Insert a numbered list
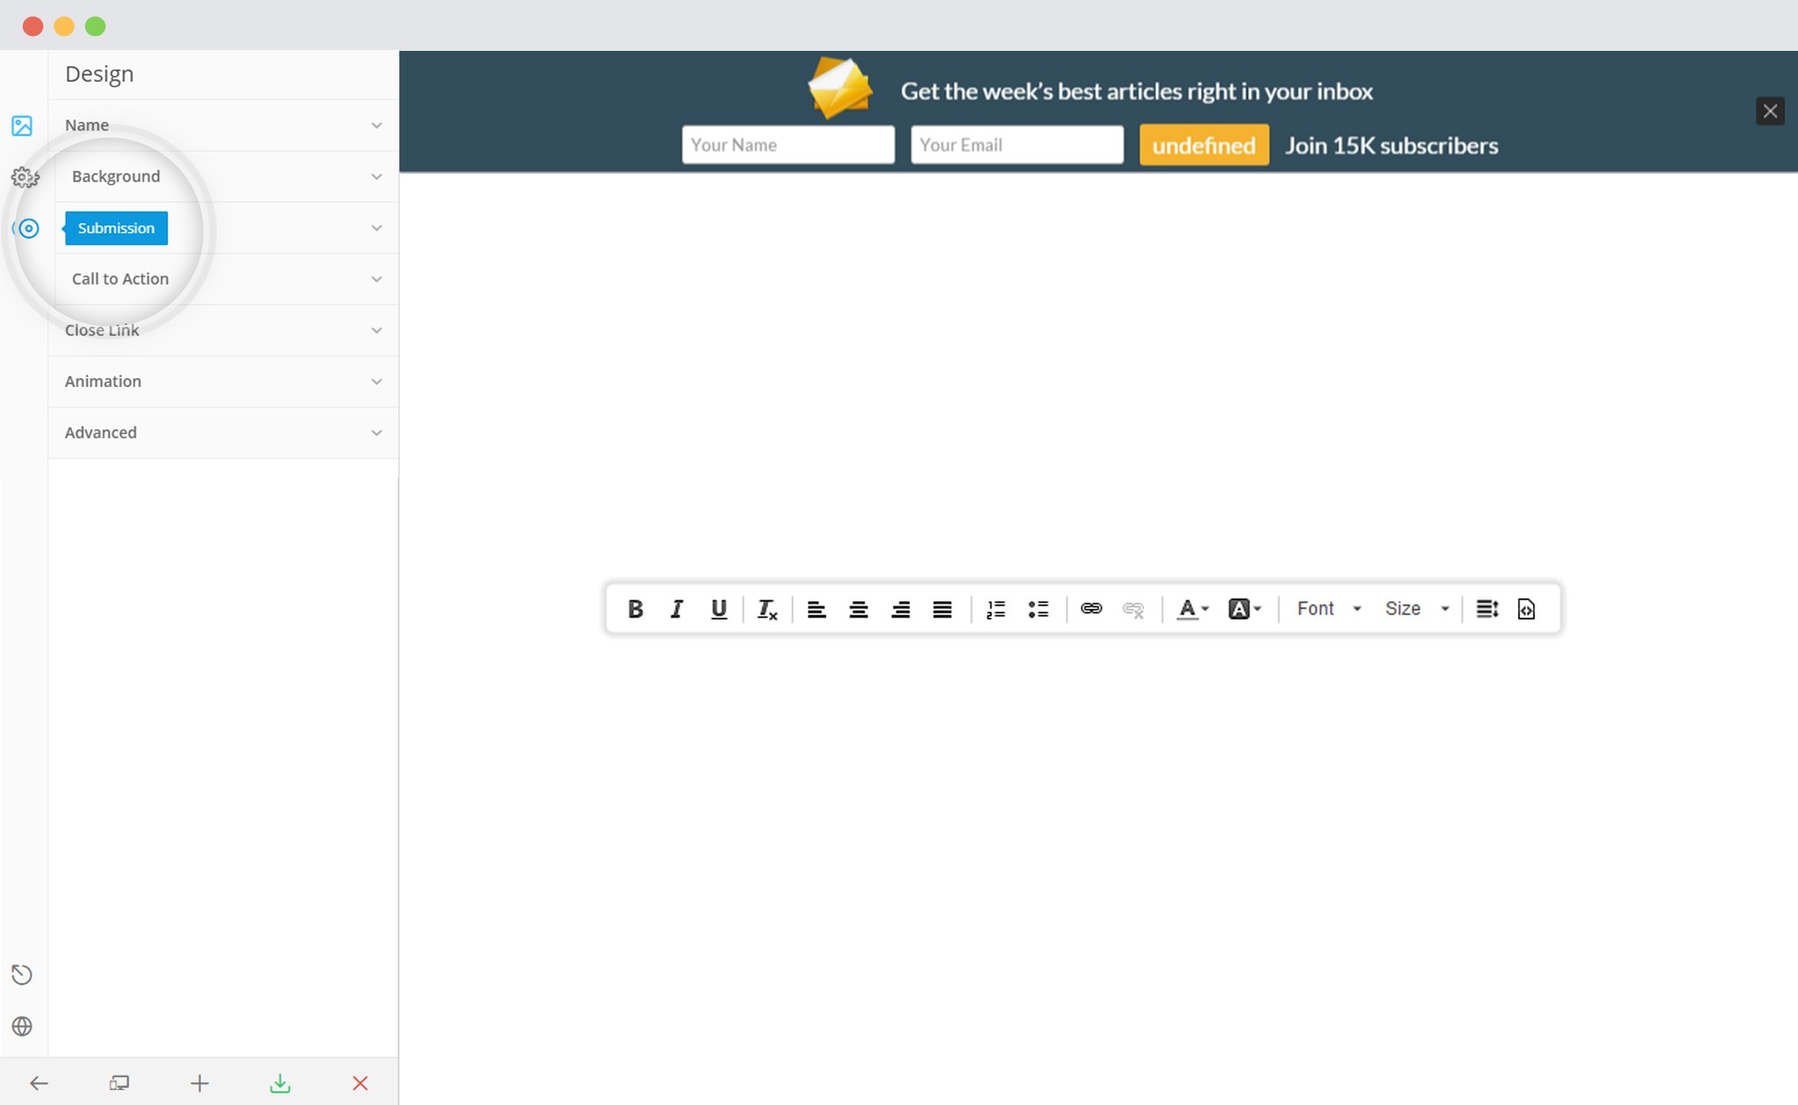The width and height of the screenshot is (1798, 1105). tap(996, 609)
